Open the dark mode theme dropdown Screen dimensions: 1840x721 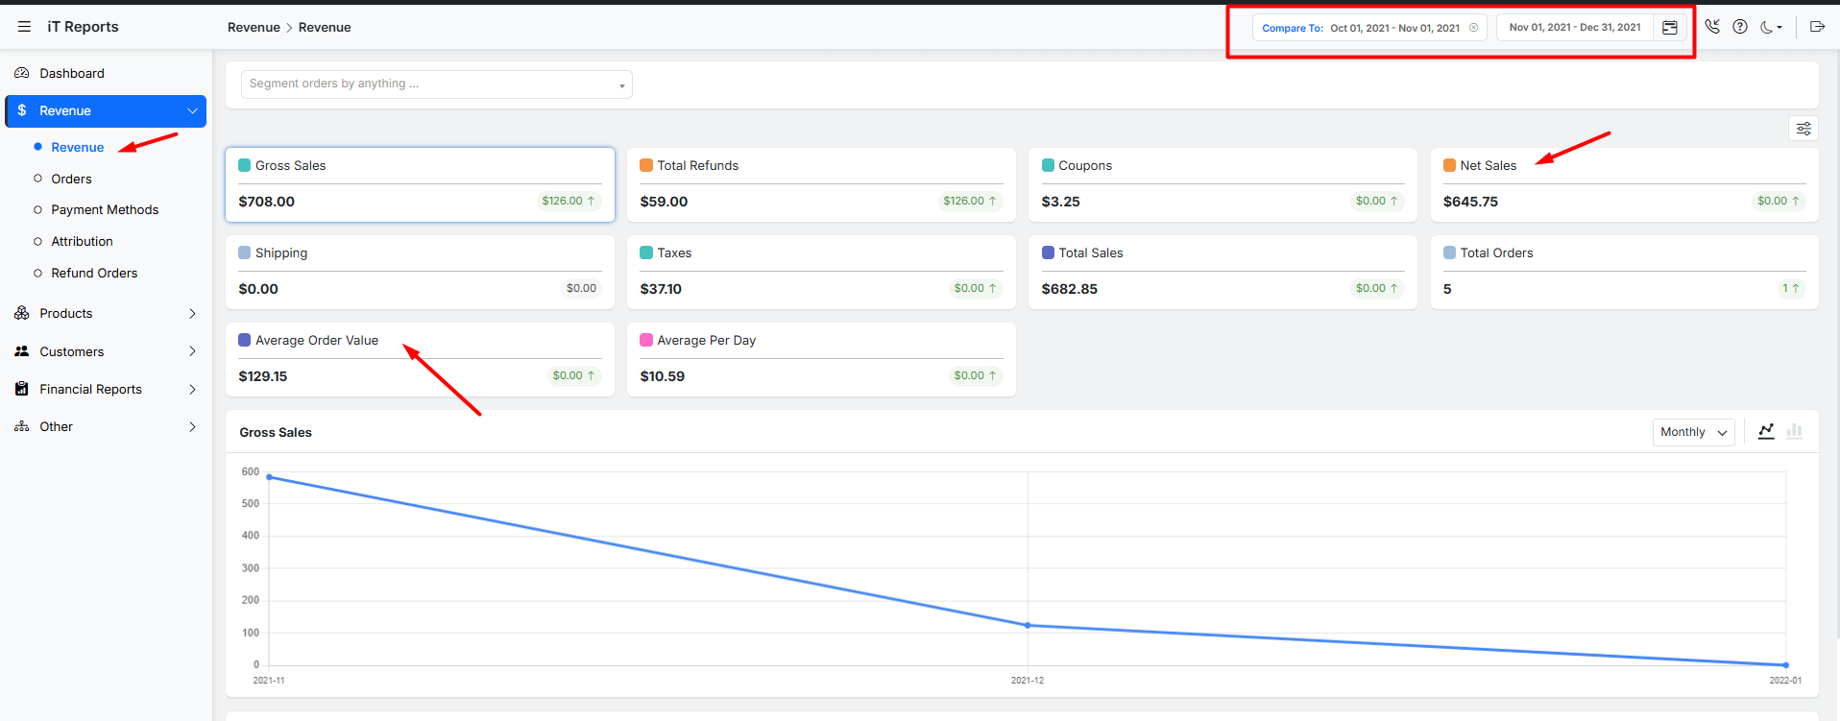click(x=1771, y=27)
